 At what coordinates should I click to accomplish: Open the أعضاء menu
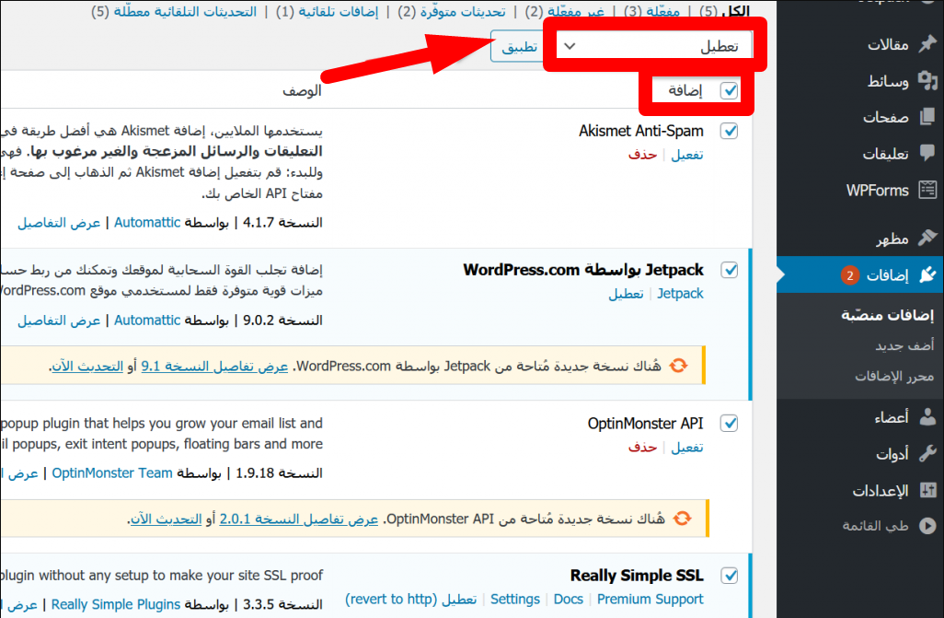click(892, 417)
